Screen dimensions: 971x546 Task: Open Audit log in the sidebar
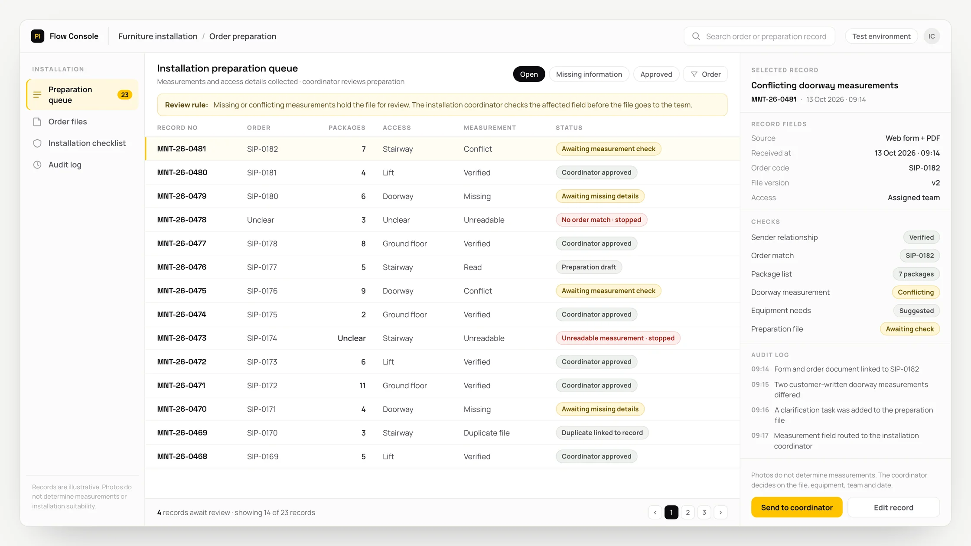[82, 165]
